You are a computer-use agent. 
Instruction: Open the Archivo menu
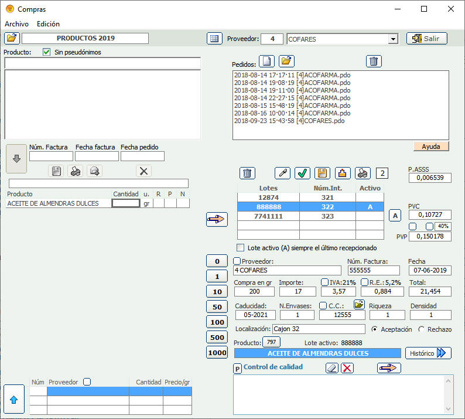click(x=16, y=24)
